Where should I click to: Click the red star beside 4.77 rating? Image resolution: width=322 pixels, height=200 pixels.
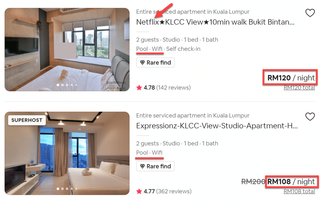[x=139, y=192]
